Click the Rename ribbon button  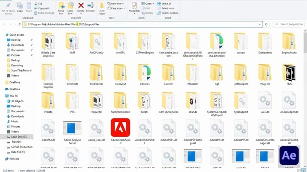tap(90, 8)
